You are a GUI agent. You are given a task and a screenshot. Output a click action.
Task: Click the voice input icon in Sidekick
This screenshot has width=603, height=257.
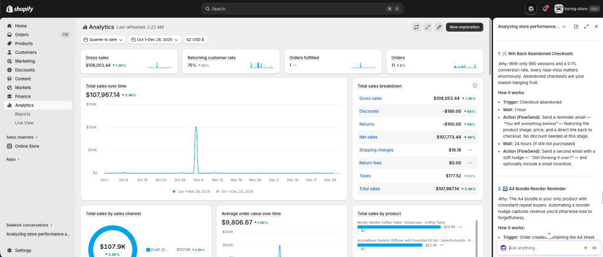[x=594, y=248]
